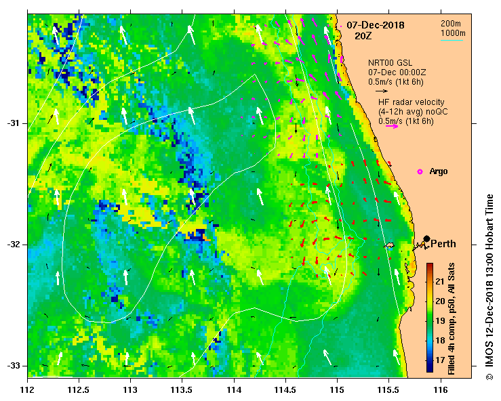The height and width of the screenshot is (401, 501).
Task: Click the longitude axis label 112.5
Action: tap(79, 390)
